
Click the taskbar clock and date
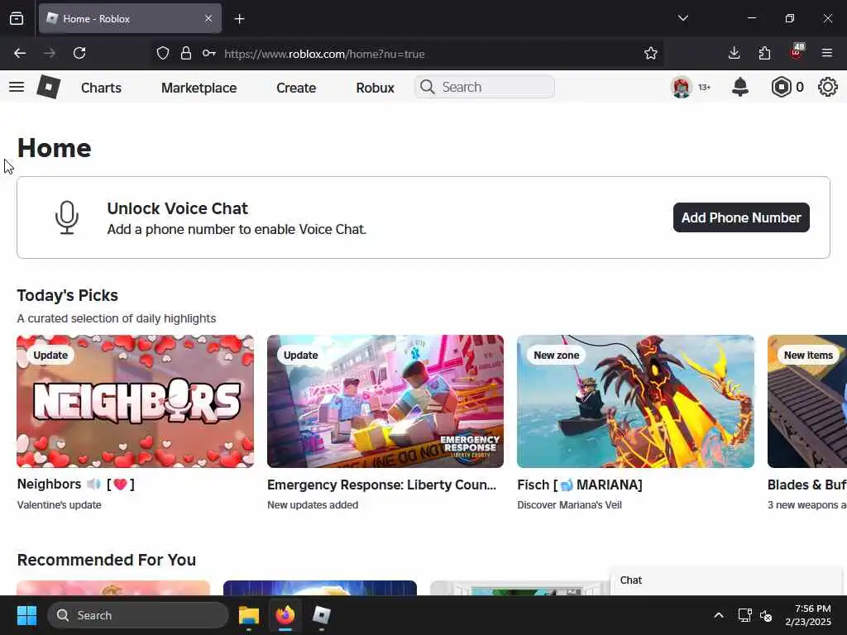(x=808, y=615)
